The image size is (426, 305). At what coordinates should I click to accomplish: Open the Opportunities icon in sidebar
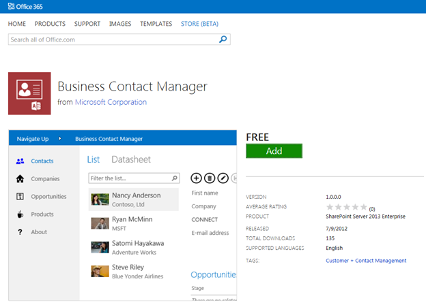20,197
